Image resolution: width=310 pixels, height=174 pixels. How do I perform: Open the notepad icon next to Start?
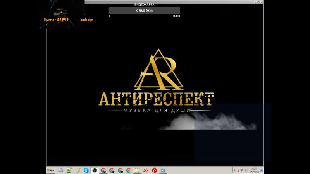pyautogui.click(x=60, y=170)
